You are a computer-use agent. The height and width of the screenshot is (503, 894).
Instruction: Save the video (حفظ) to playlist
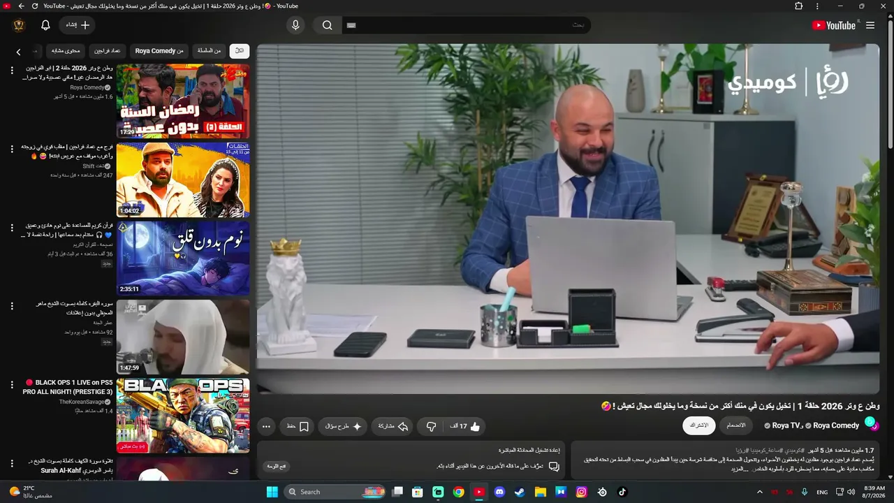pos(298,426)
